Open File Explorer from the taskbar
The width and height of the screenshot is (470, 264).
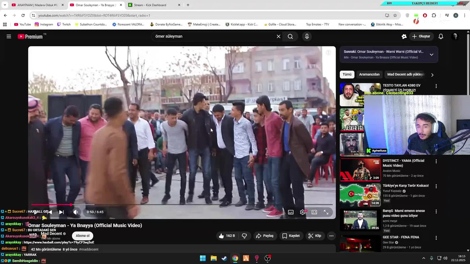click(213, 258)
